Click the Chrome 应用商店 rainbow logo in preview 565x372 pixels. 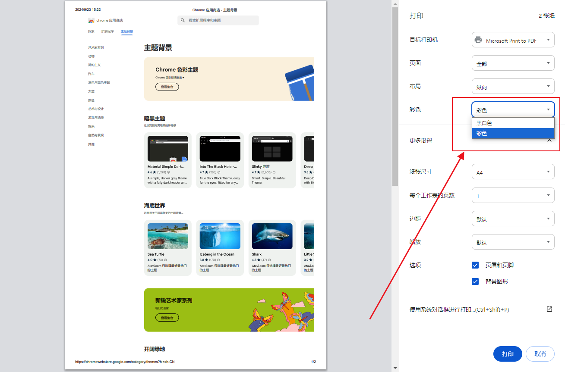tap(91, 21)
